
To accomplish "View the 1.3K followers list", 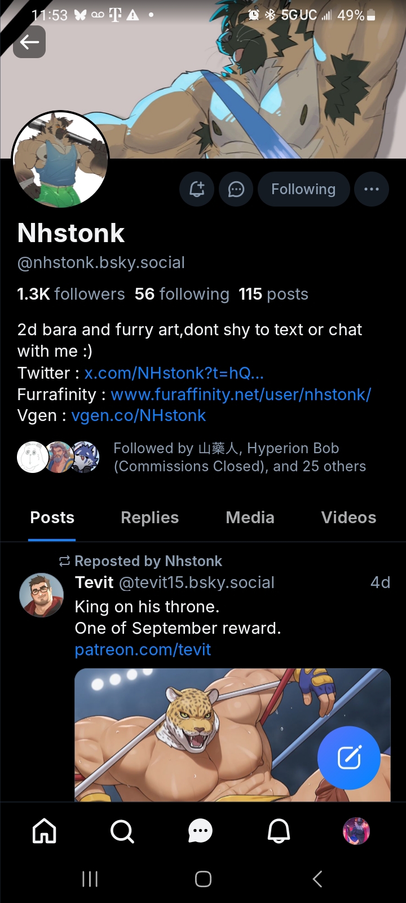I will tap(71, 294).
